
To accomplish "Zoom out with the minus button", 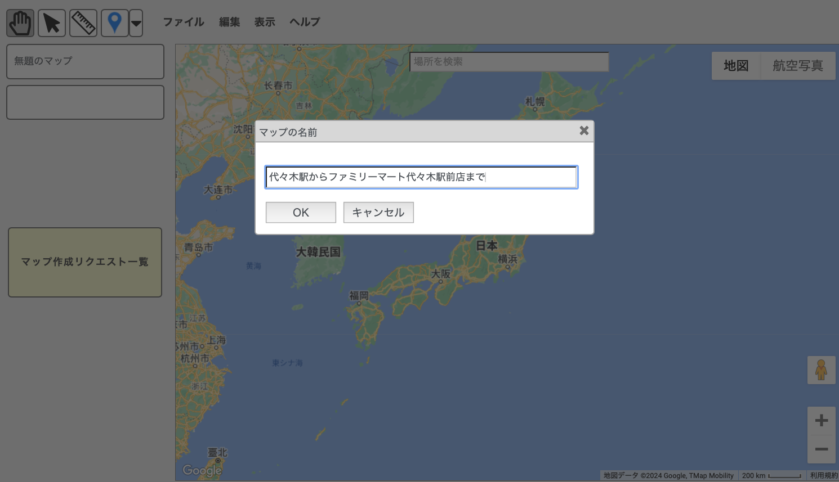I will [x=821, y=449].
